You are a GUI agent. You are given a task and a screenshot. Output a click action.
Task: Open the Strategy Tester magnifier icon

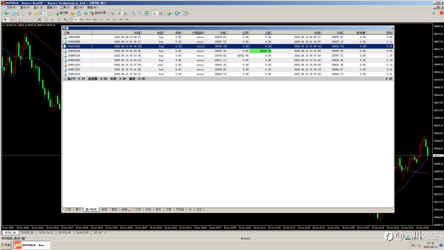click(49, 13)
